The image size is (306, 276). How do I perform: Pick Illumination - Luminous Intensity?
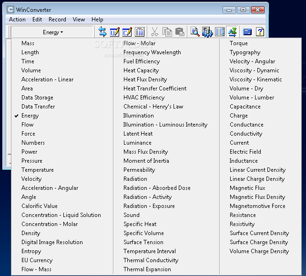(166, 125)
